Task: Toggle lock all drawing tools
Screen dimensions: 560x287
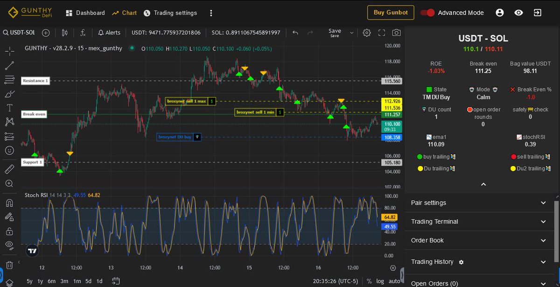Action: coord(9,231)
